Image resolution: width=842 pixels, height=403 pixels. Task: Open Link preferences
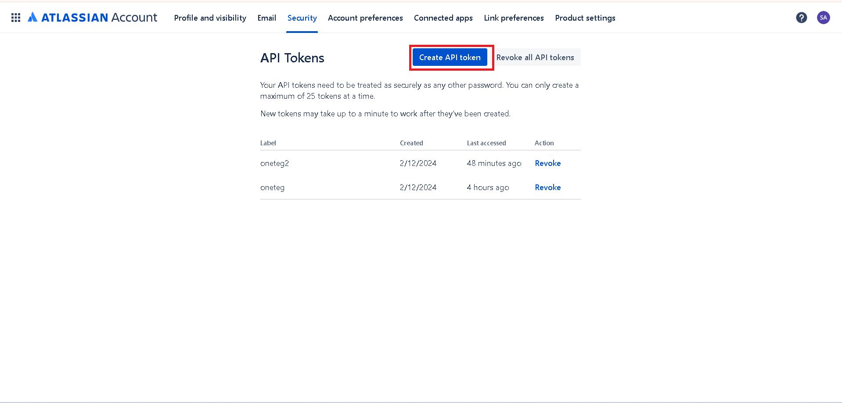tap(514, 18)
